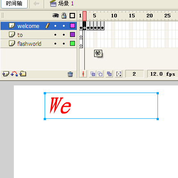Click the red playhead marker in ruler
178x178 pixels.
click(x=84, y=16)
